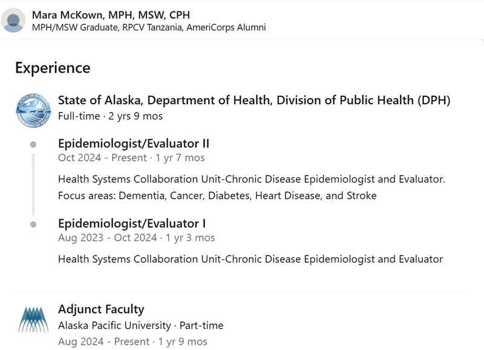
Task: Click the Epidemiologist/Evaluator II position title
Action: pos(134,144)
